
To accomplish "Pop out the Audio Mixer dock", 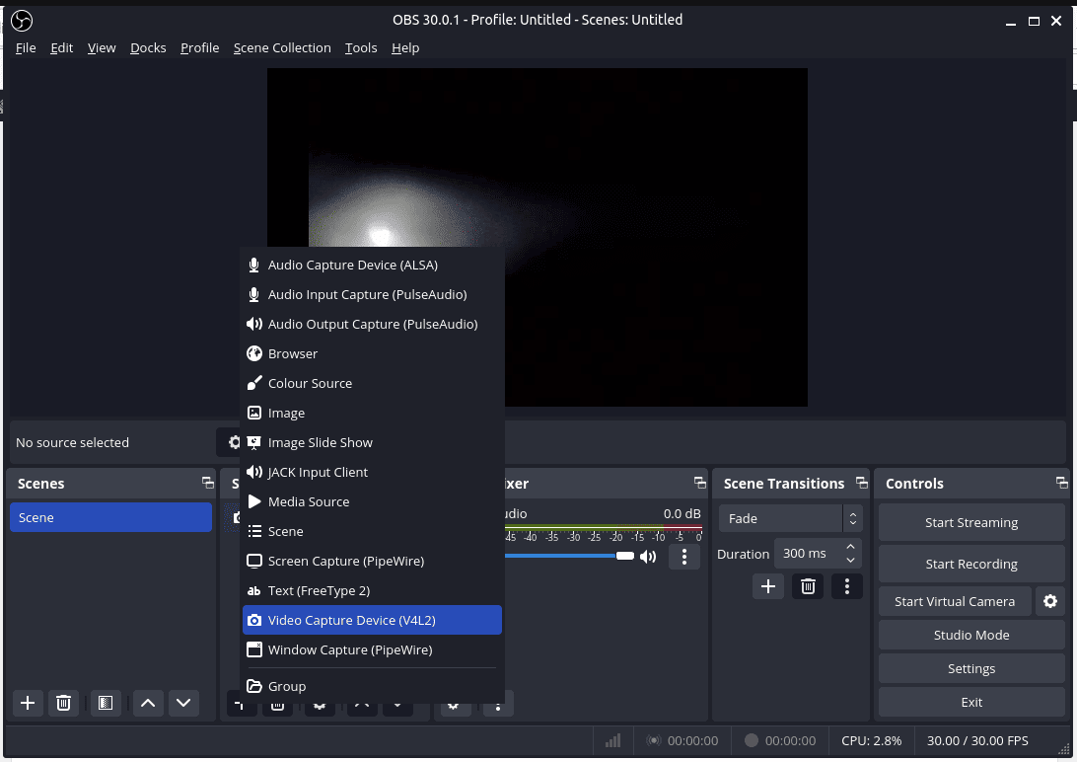I will tap(699, 483).
